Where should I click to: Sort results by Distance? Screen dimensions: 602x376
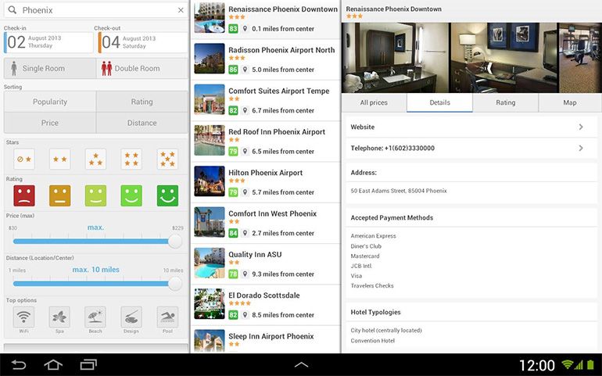[142, 123]
